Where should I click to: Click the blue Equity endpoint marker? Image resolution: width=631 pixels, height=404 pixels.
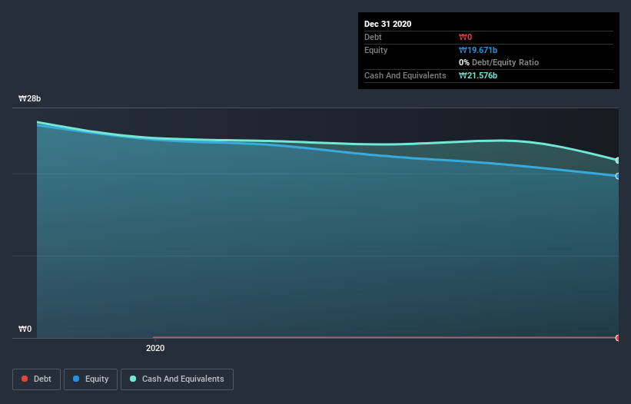tap(618, 176)
